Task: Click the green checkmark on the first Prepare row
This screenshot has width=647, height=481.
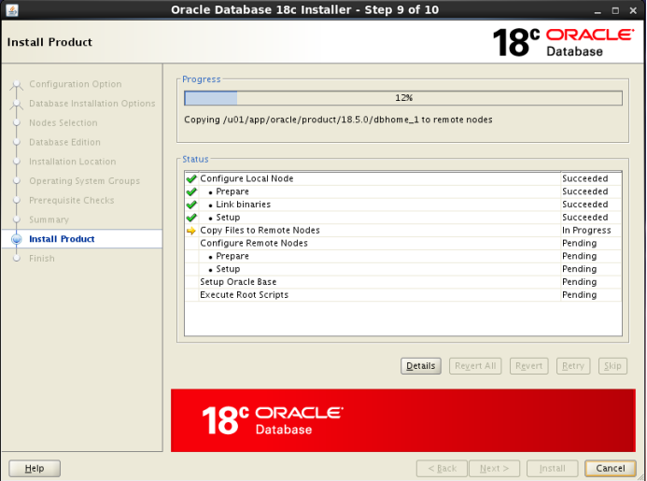Action: click(x=191, y=192)
